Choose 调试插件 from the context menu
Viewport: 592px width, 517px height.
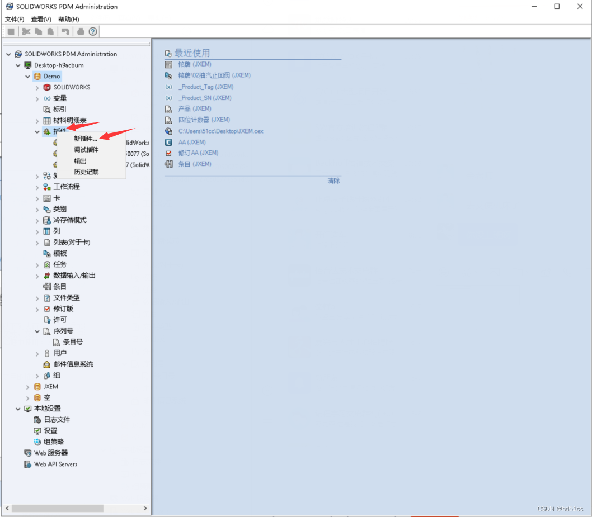pos(86,150)
